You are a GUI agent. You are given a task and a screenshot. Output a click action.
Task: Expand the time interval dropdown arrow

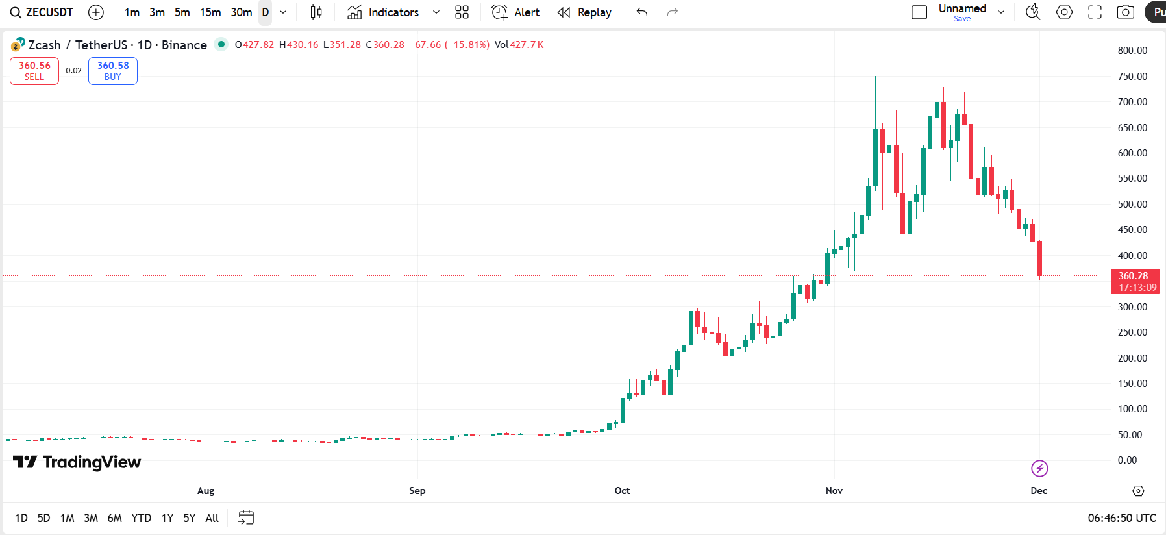(x=283, y=12)
